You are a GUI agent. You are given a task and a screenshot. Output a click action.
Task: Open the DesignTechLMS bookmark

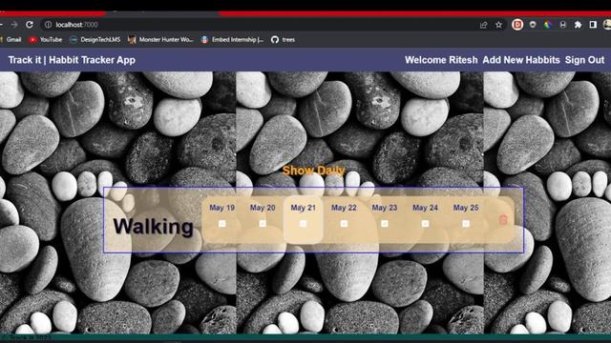click(x=95, y=40)
